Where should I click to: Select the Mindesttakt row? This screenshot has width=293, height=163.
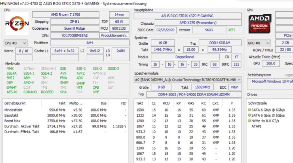coord(65,110)
